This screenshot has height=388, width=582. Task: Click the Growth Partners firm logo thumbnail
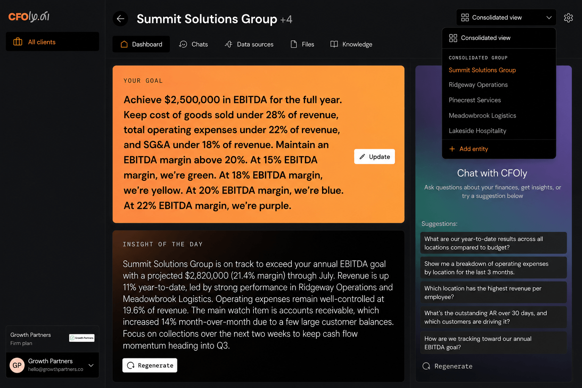coord(82,338)
